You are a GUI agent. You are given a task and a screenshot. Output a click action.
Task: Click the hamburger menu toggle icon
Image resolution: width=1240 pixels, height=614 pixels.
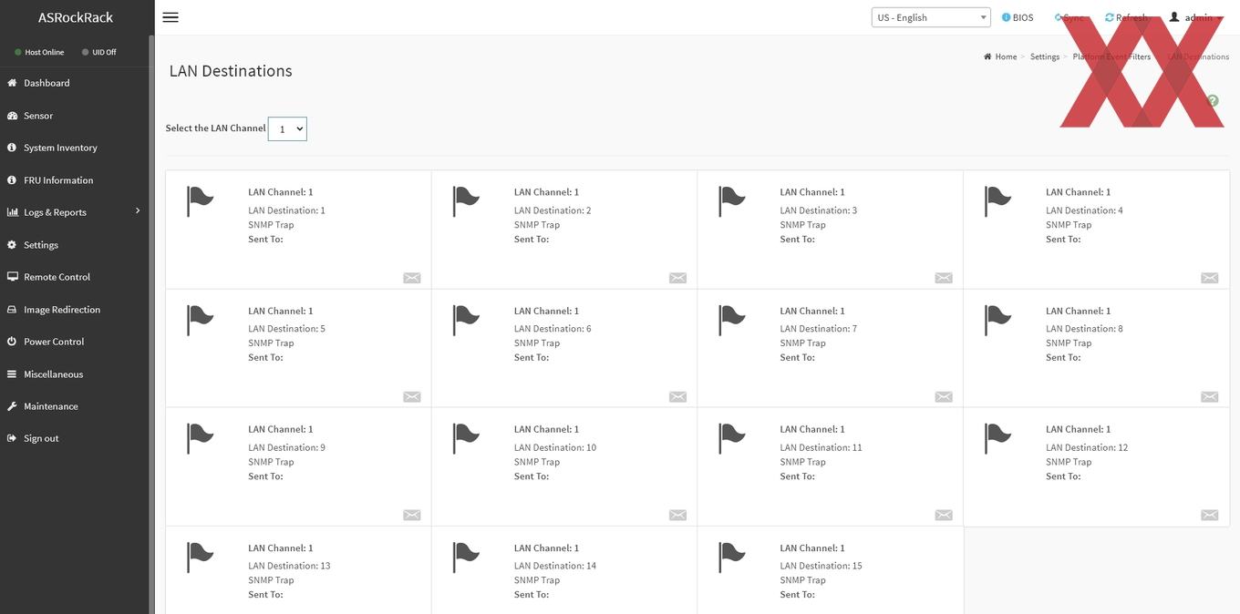coord(170,17)
